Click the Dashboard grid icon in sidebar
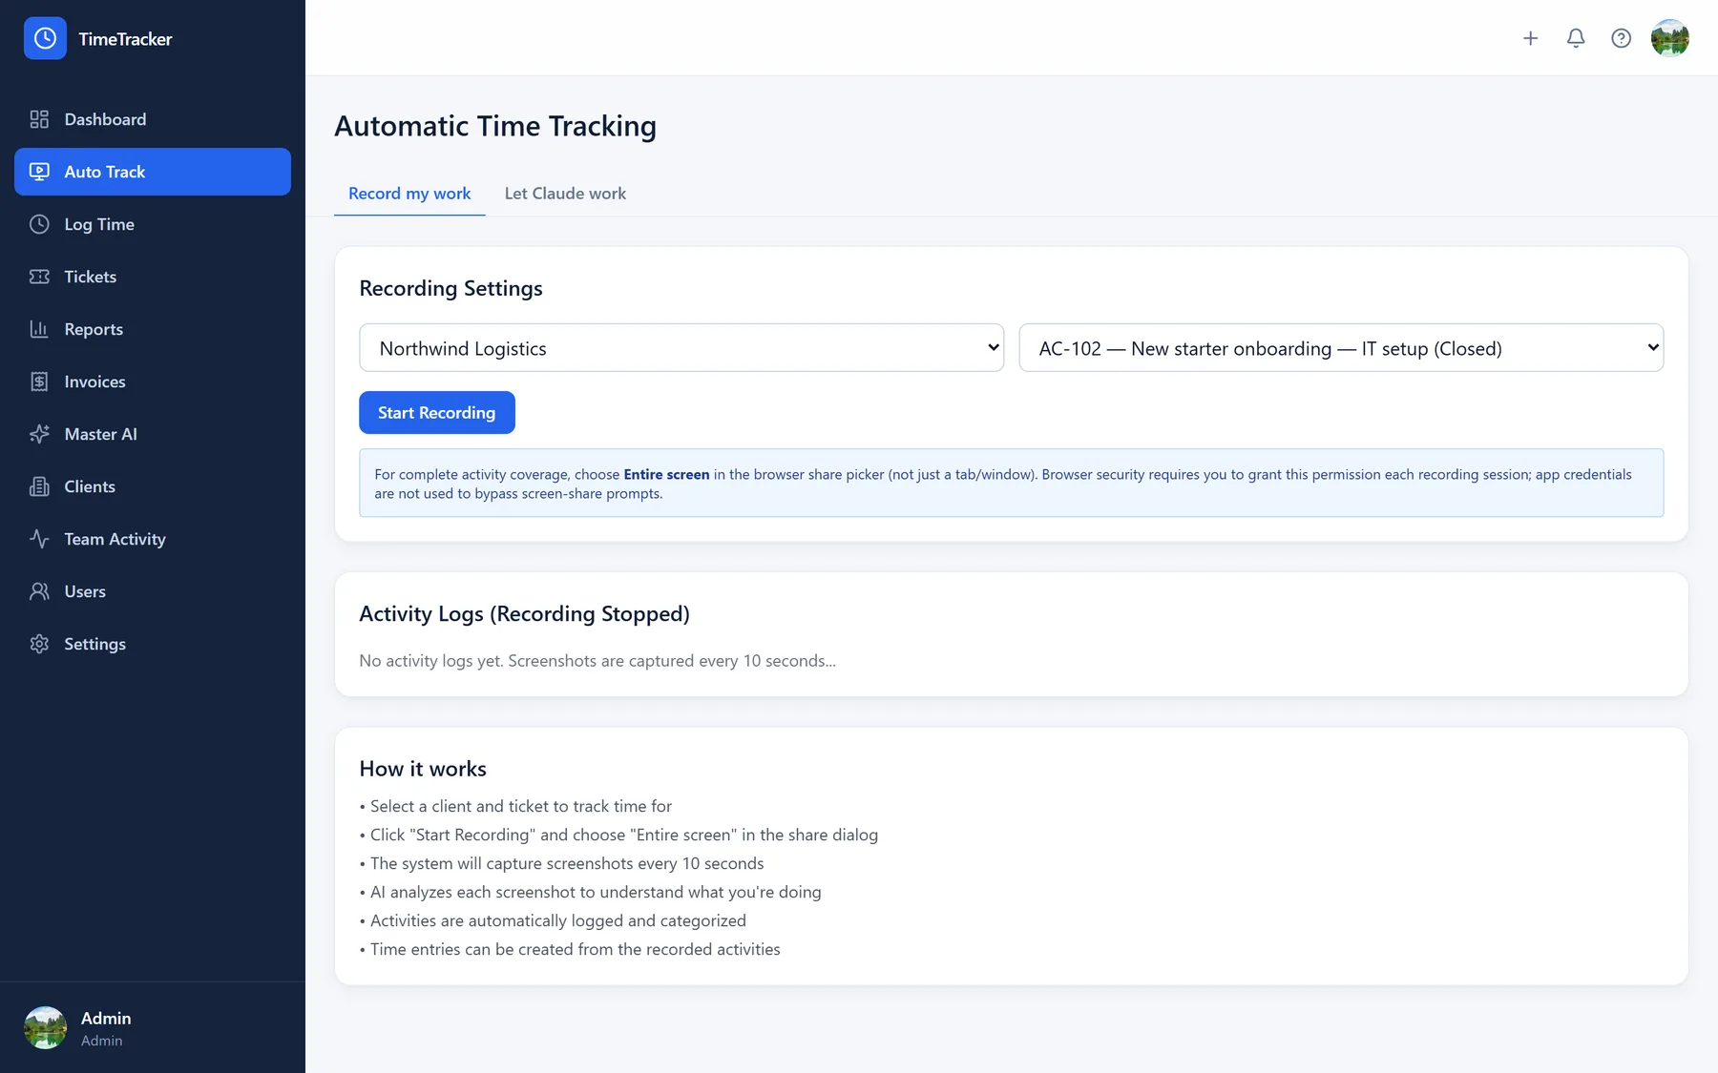 click(39, 119)
